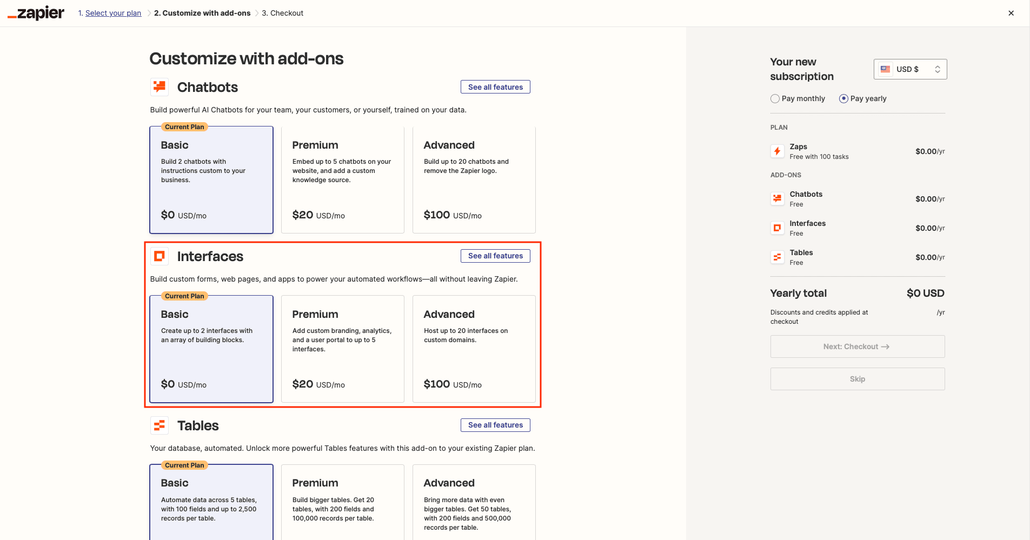Click the Tables section icon
The height and width of the screenshot is (540, 1030).
click(160, 425)
